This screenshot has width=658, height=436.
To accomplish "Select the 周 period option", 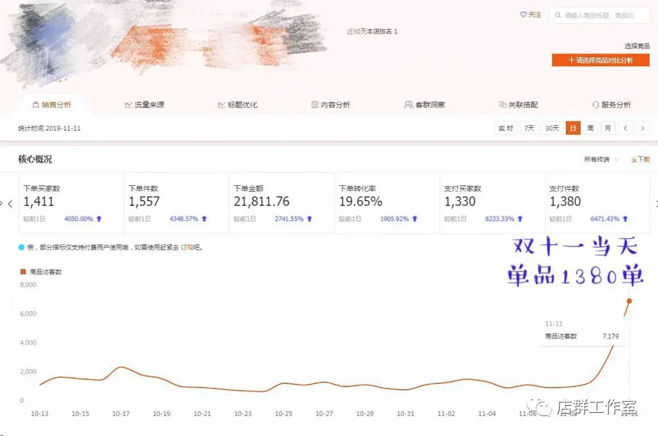I will click(x=590, y=128).
